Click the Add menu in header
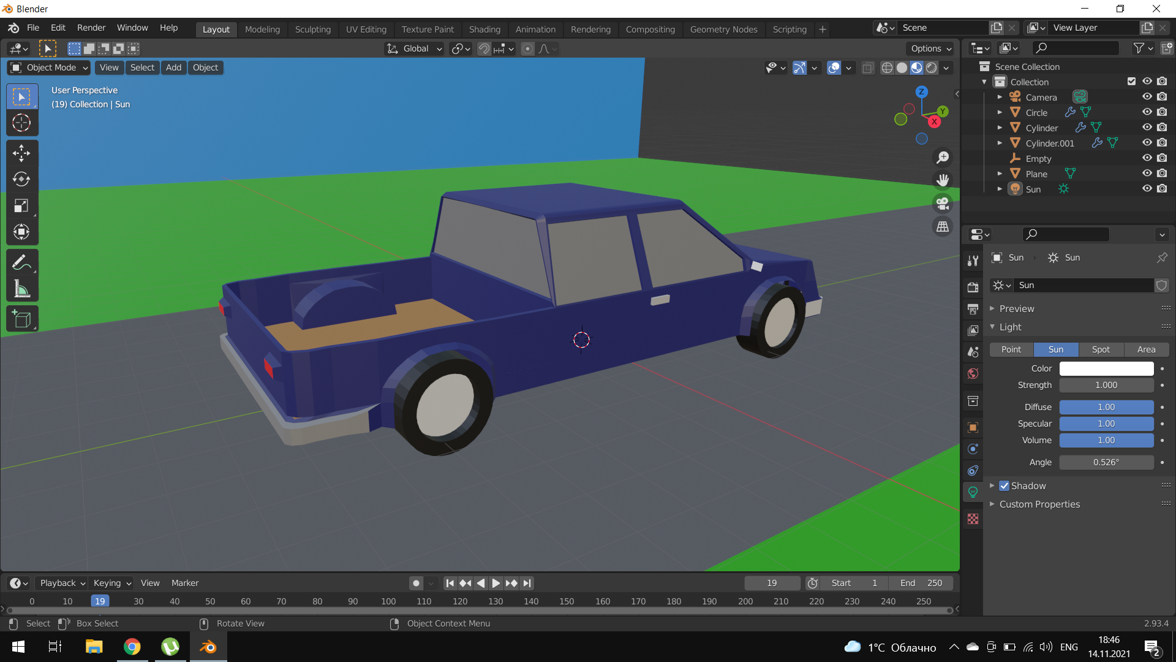 point(173,67)
